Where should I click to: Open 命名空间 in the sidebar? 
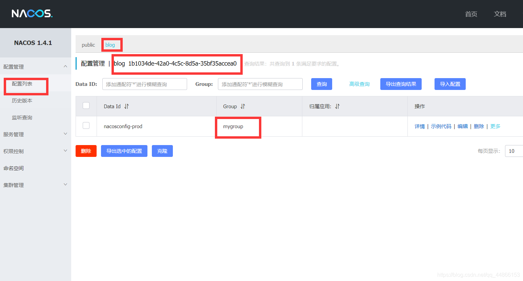[14, 168]
